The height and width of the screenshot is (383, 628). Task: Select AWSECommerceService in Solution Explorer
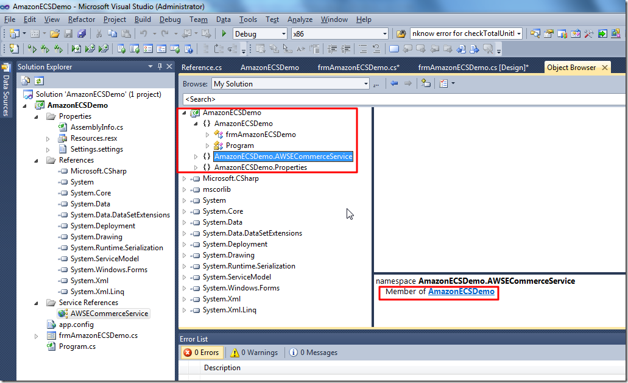pyautogui.click(x=110, y=314)
